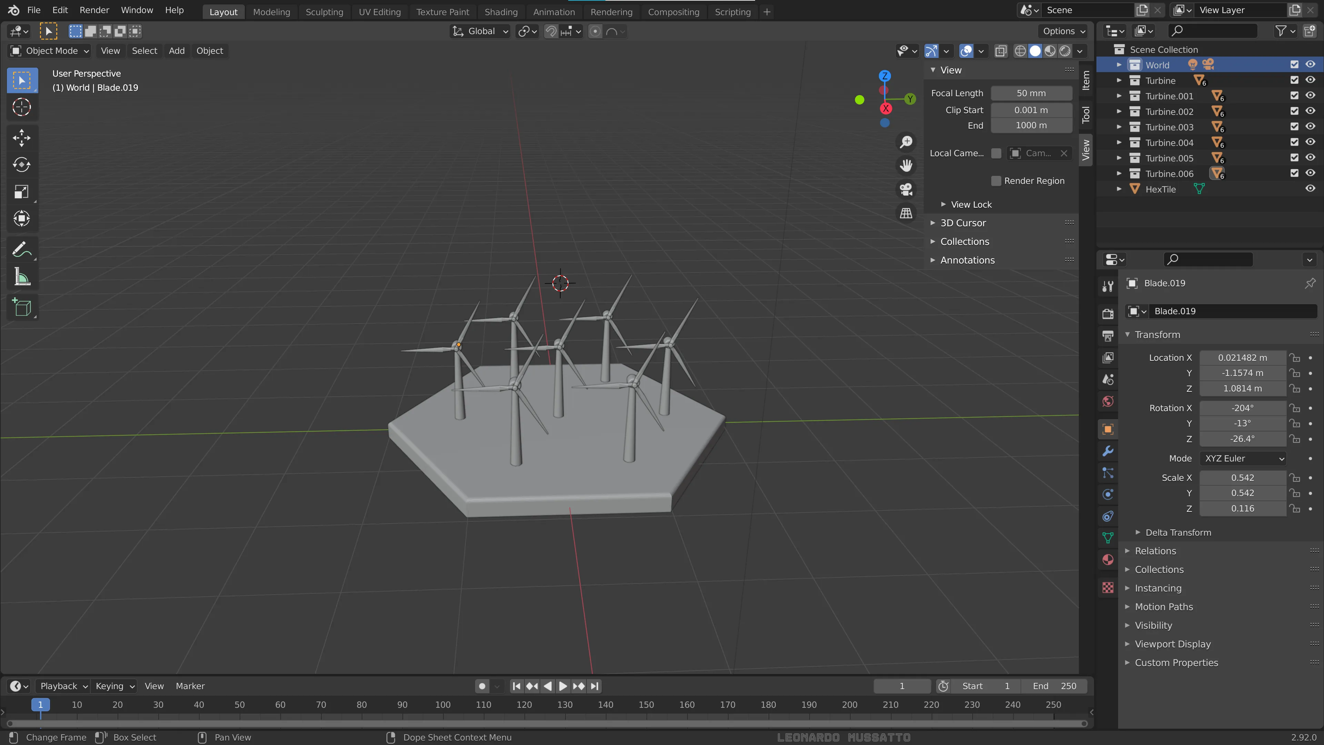Image resolution: width=1324 pixels, height=745 pixels.
Task: Adjust the Focal Length value slider
Action: pyautogui.click(x=1032, y=93)
